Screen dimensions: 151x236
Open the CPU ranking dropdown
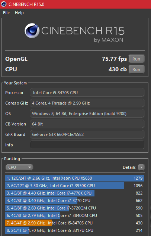pos(19,167)
